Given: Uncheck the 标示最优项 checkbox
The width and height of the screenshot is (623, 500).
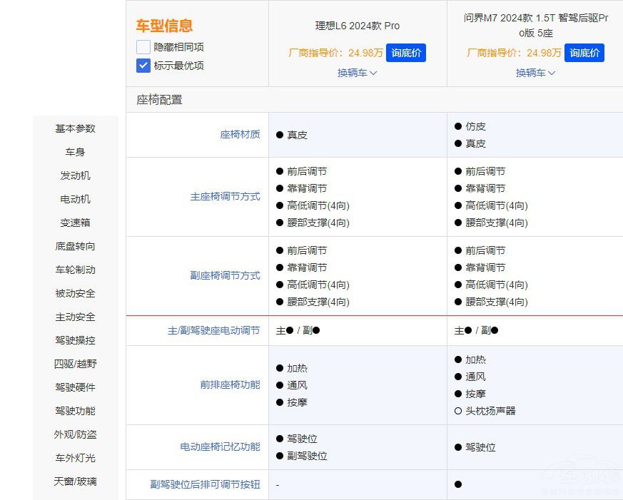Looking at the screenshot, I should [143, 65].
